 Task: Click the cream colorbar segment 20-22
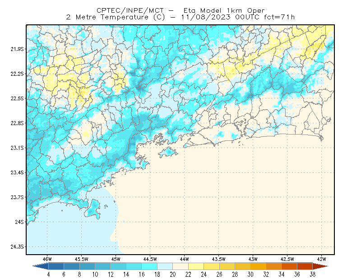point(181,266)
